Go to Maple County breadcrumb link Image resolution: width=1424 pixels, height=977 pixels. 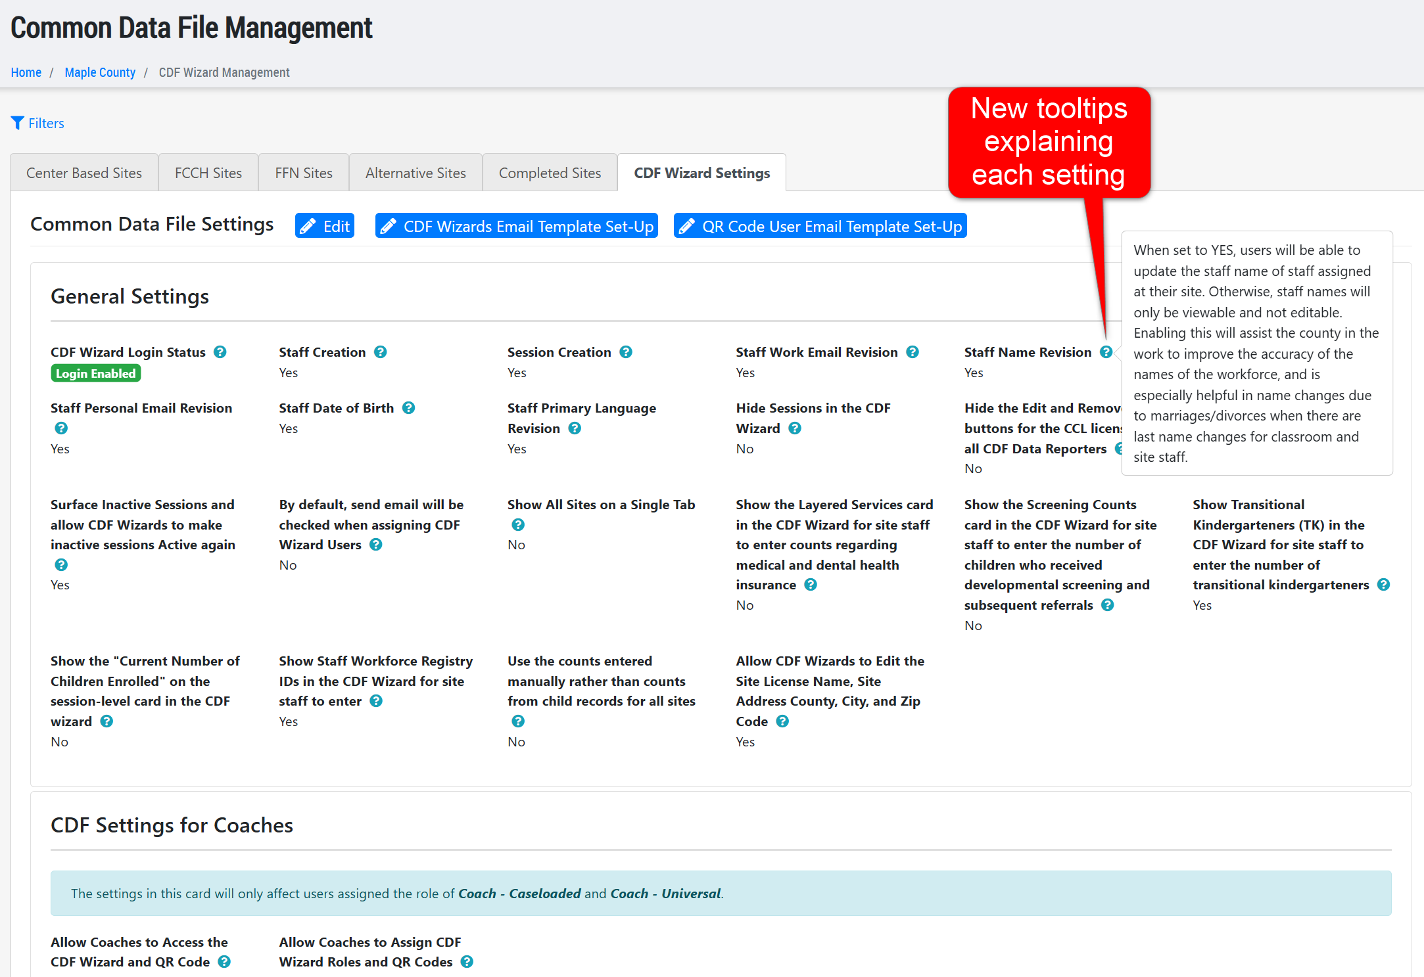point(100,72)
